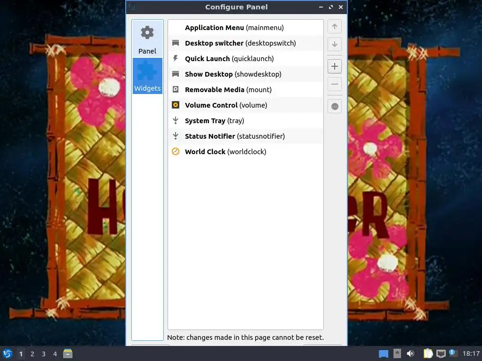Open the removable media eject taskbar icon
482x361 pixels.
(x=397, y=353)
